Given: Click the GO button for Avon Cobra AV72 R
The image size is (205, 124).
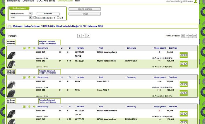Looking at the screenshot, I should (184, 93).
